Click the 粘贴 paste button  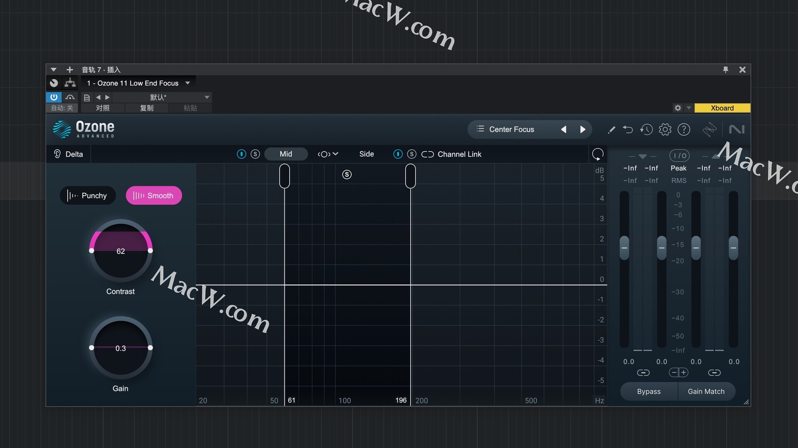click(x=190, y=108)
